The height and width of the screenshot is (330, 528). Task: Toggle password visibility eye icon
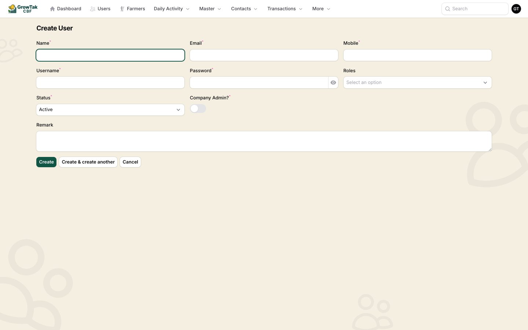[333, 82]
